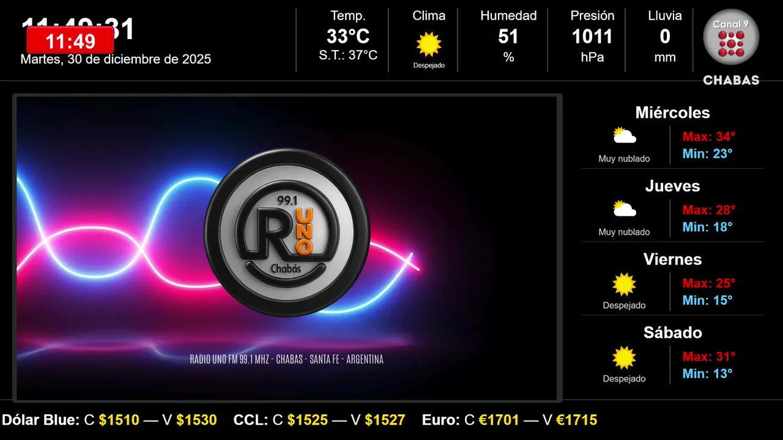Click the hPa unit label
This screenshot has width=783, height=440.
pyautogui.click(x=592, y=57)
